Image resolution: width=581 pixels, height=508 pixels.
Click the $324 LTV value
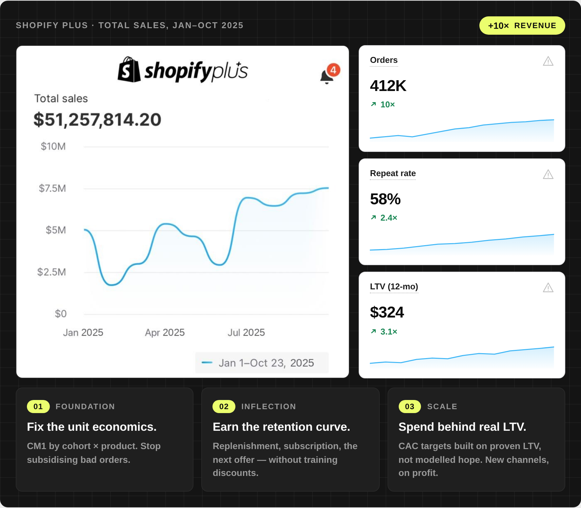point(387,312)
